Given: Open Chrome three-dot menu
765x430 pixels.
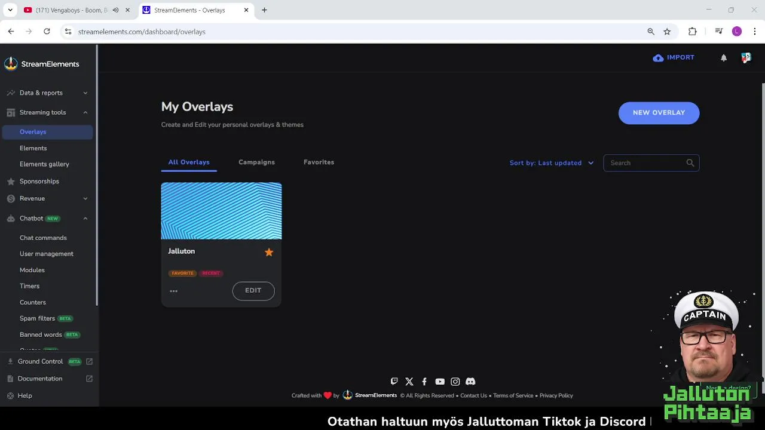Looking at the screenshot, I should tap(755, 32).
